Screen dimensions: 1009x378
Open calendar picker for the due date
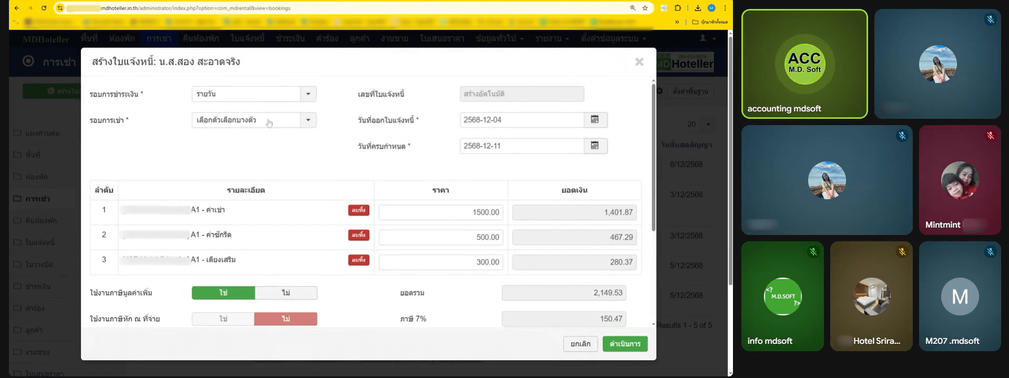pos(595,146)
